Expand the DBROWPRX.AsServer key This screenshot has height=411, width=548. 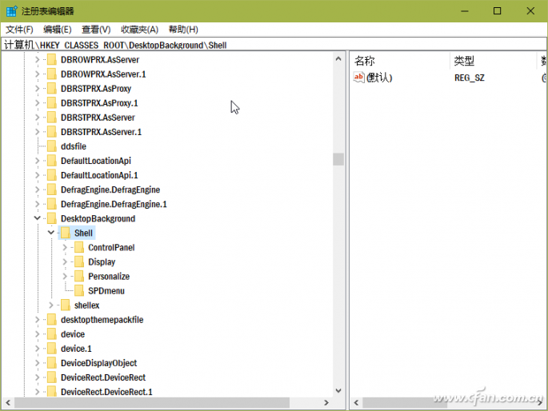[38, 60]
